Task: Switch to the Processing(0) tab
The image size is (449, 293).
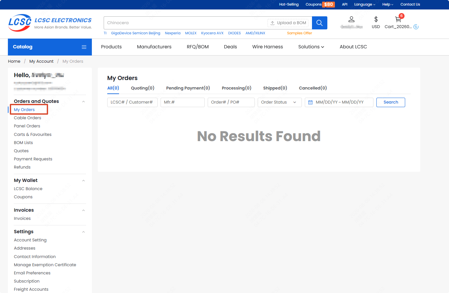Action: 236,88
